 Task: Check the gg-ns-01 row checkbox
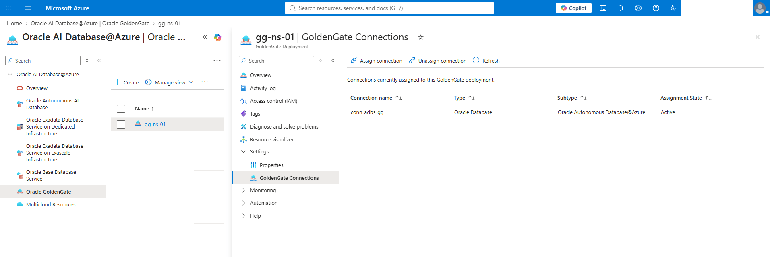[121, 124]
